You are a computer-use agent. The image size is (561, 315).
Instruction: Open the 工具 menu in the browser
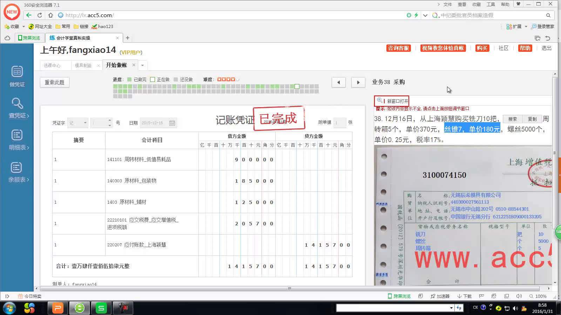click(491, 4)
